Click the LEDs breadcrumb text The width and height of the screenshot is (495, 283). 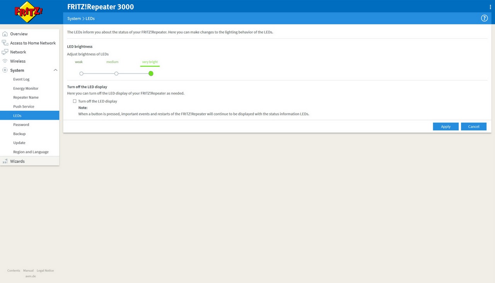[90, 19]
